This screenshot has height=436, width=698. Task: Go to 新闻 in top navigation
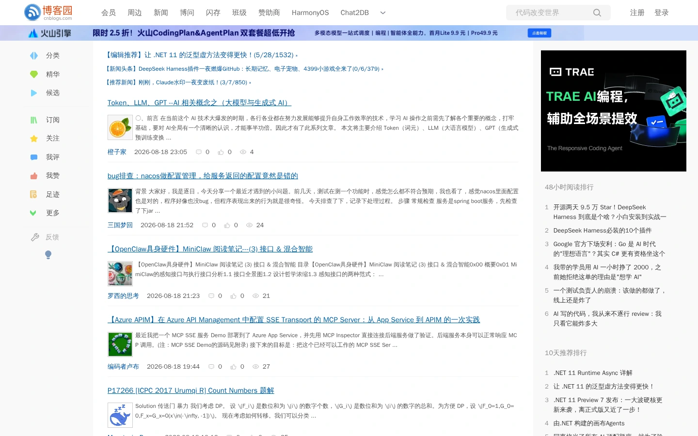point(161,13)
